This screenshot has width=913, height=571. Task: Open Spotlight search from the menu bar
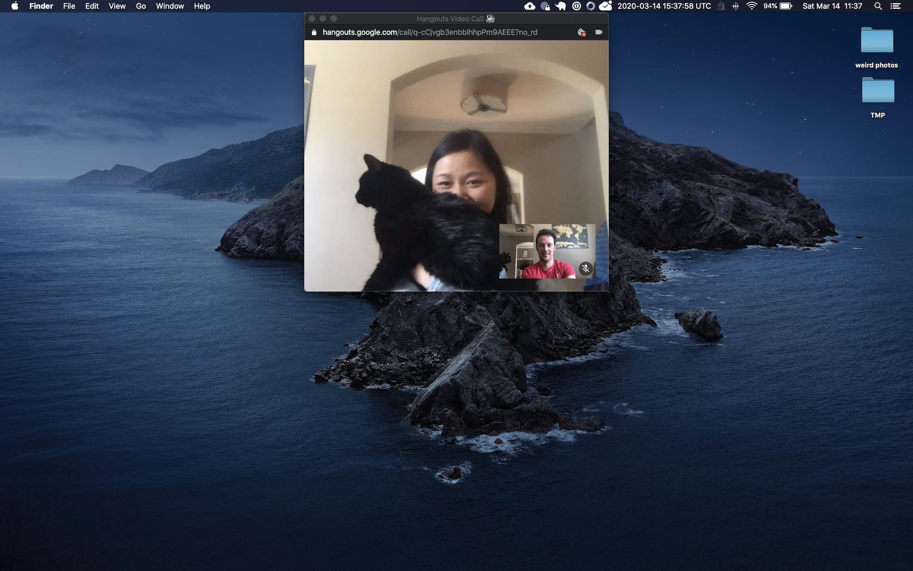[x=877, y=7]
